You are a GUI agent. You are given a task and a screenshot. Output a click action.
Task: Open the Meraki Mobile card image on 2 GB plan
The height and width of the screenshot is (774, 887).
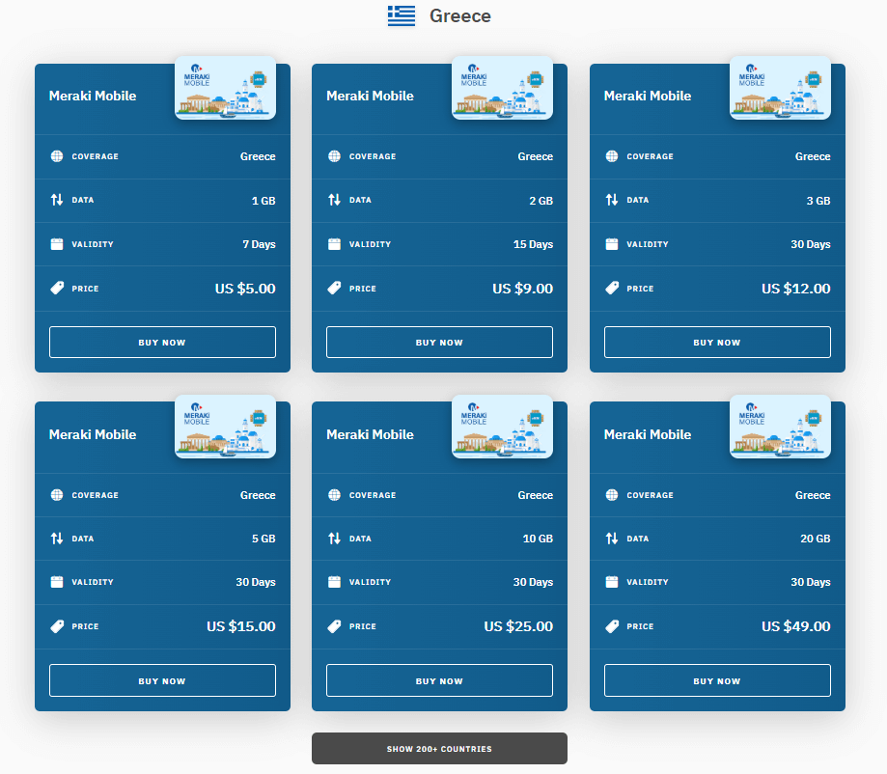coord(502,88)
